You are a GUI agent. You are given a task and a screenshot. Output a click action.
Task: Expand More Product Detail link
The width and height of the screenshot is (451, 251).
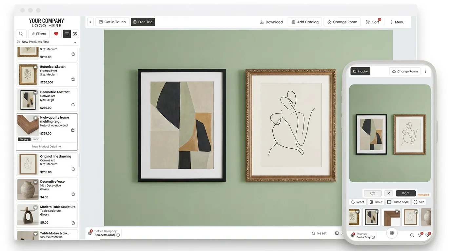point(47,147)
